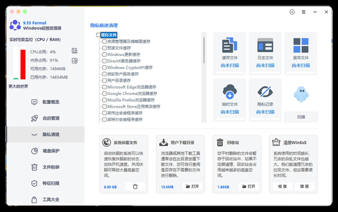This screenshot has width=338, height=212.
Task: Click the CPU monitor icon beside CPU占用
Action: (x=75, y=51)
